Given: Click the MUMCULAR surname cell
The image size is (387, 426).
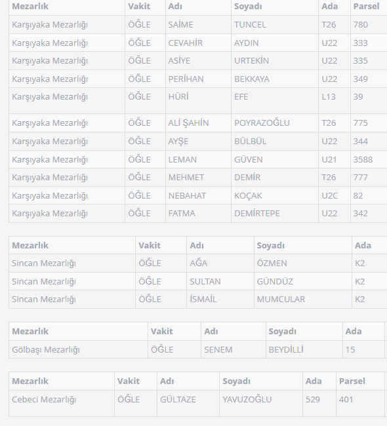Looking at the screenshot, I should (303, 299).
